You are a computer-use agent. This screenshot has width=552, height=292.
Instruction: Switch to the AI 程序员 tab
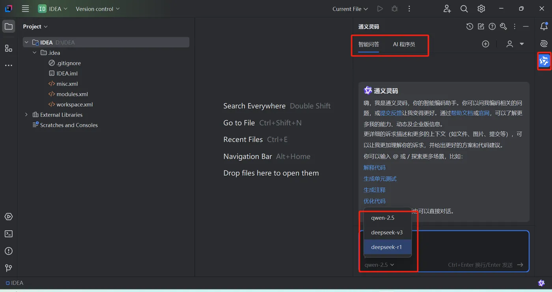(404, 44)
